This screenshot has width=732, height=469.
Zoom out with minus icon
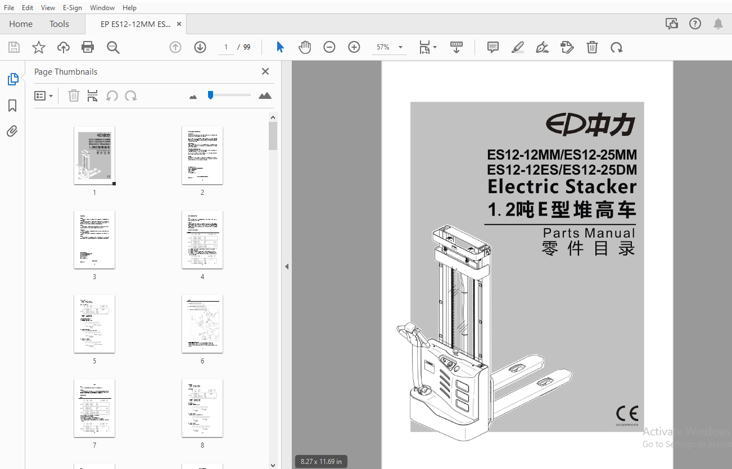[x=329, y=47]
